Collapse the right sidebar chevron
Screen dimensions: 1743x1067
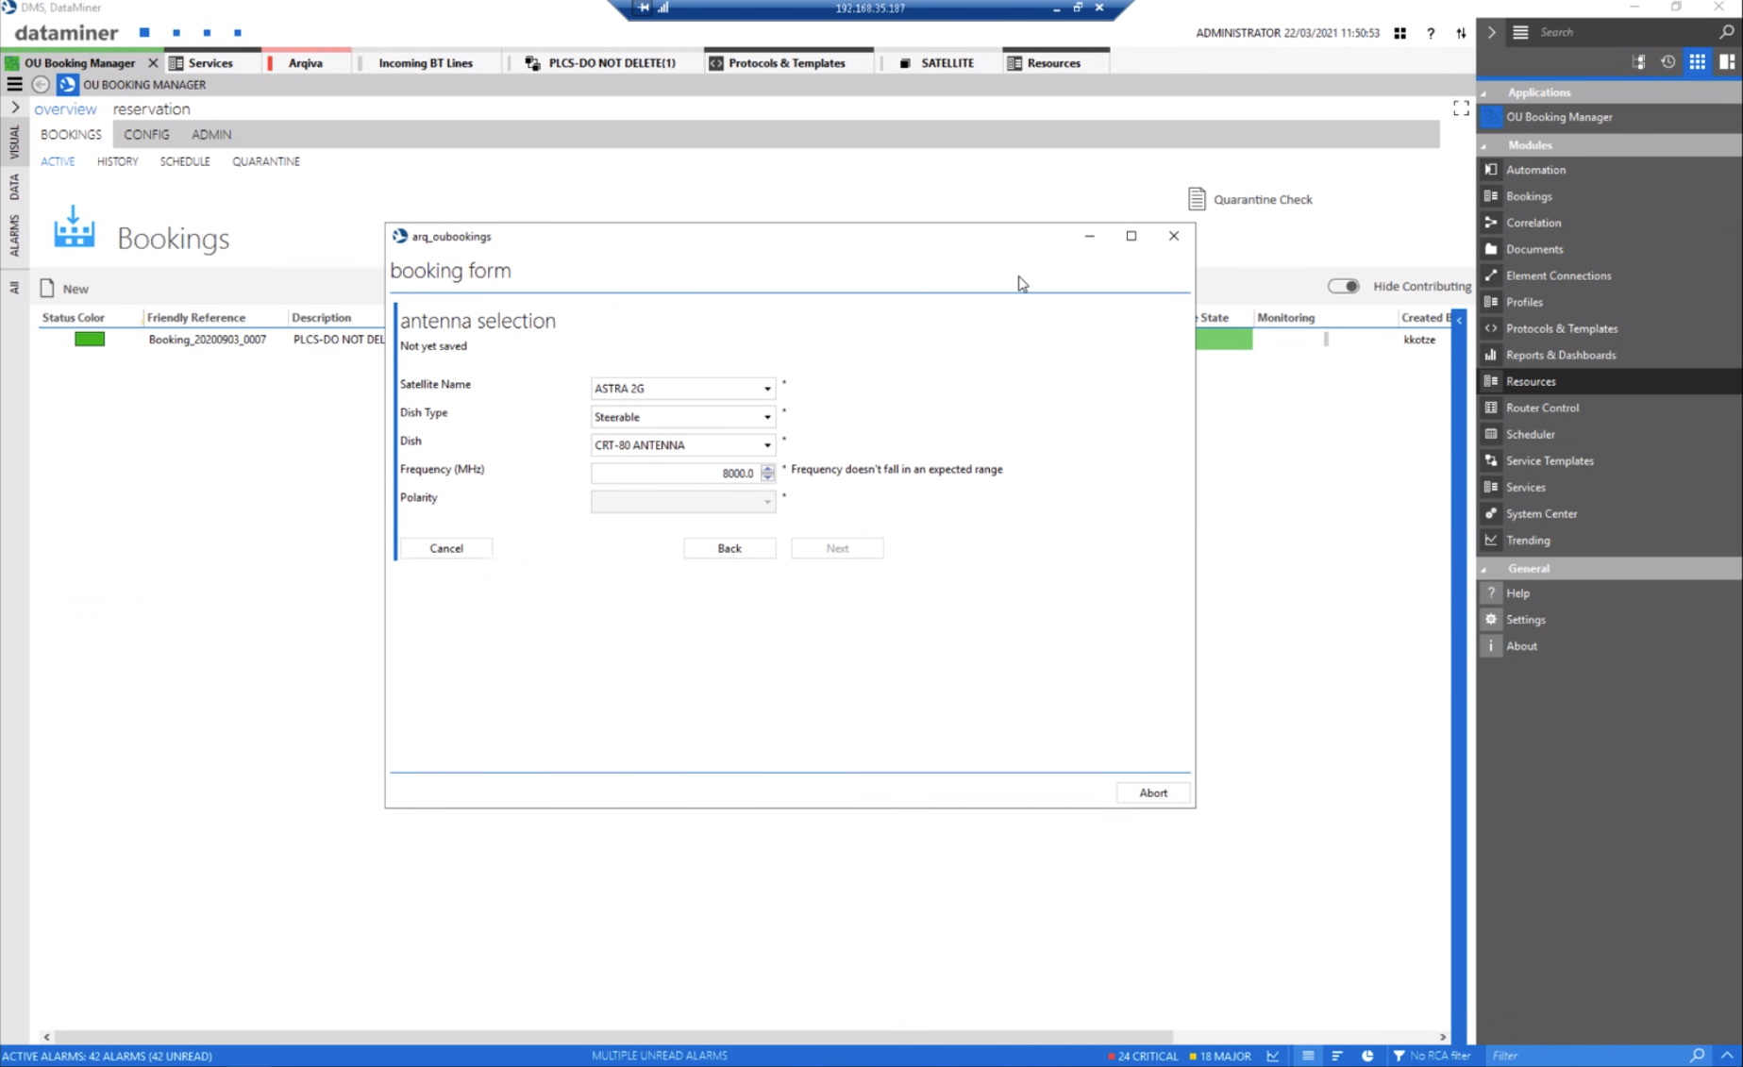1491,32
